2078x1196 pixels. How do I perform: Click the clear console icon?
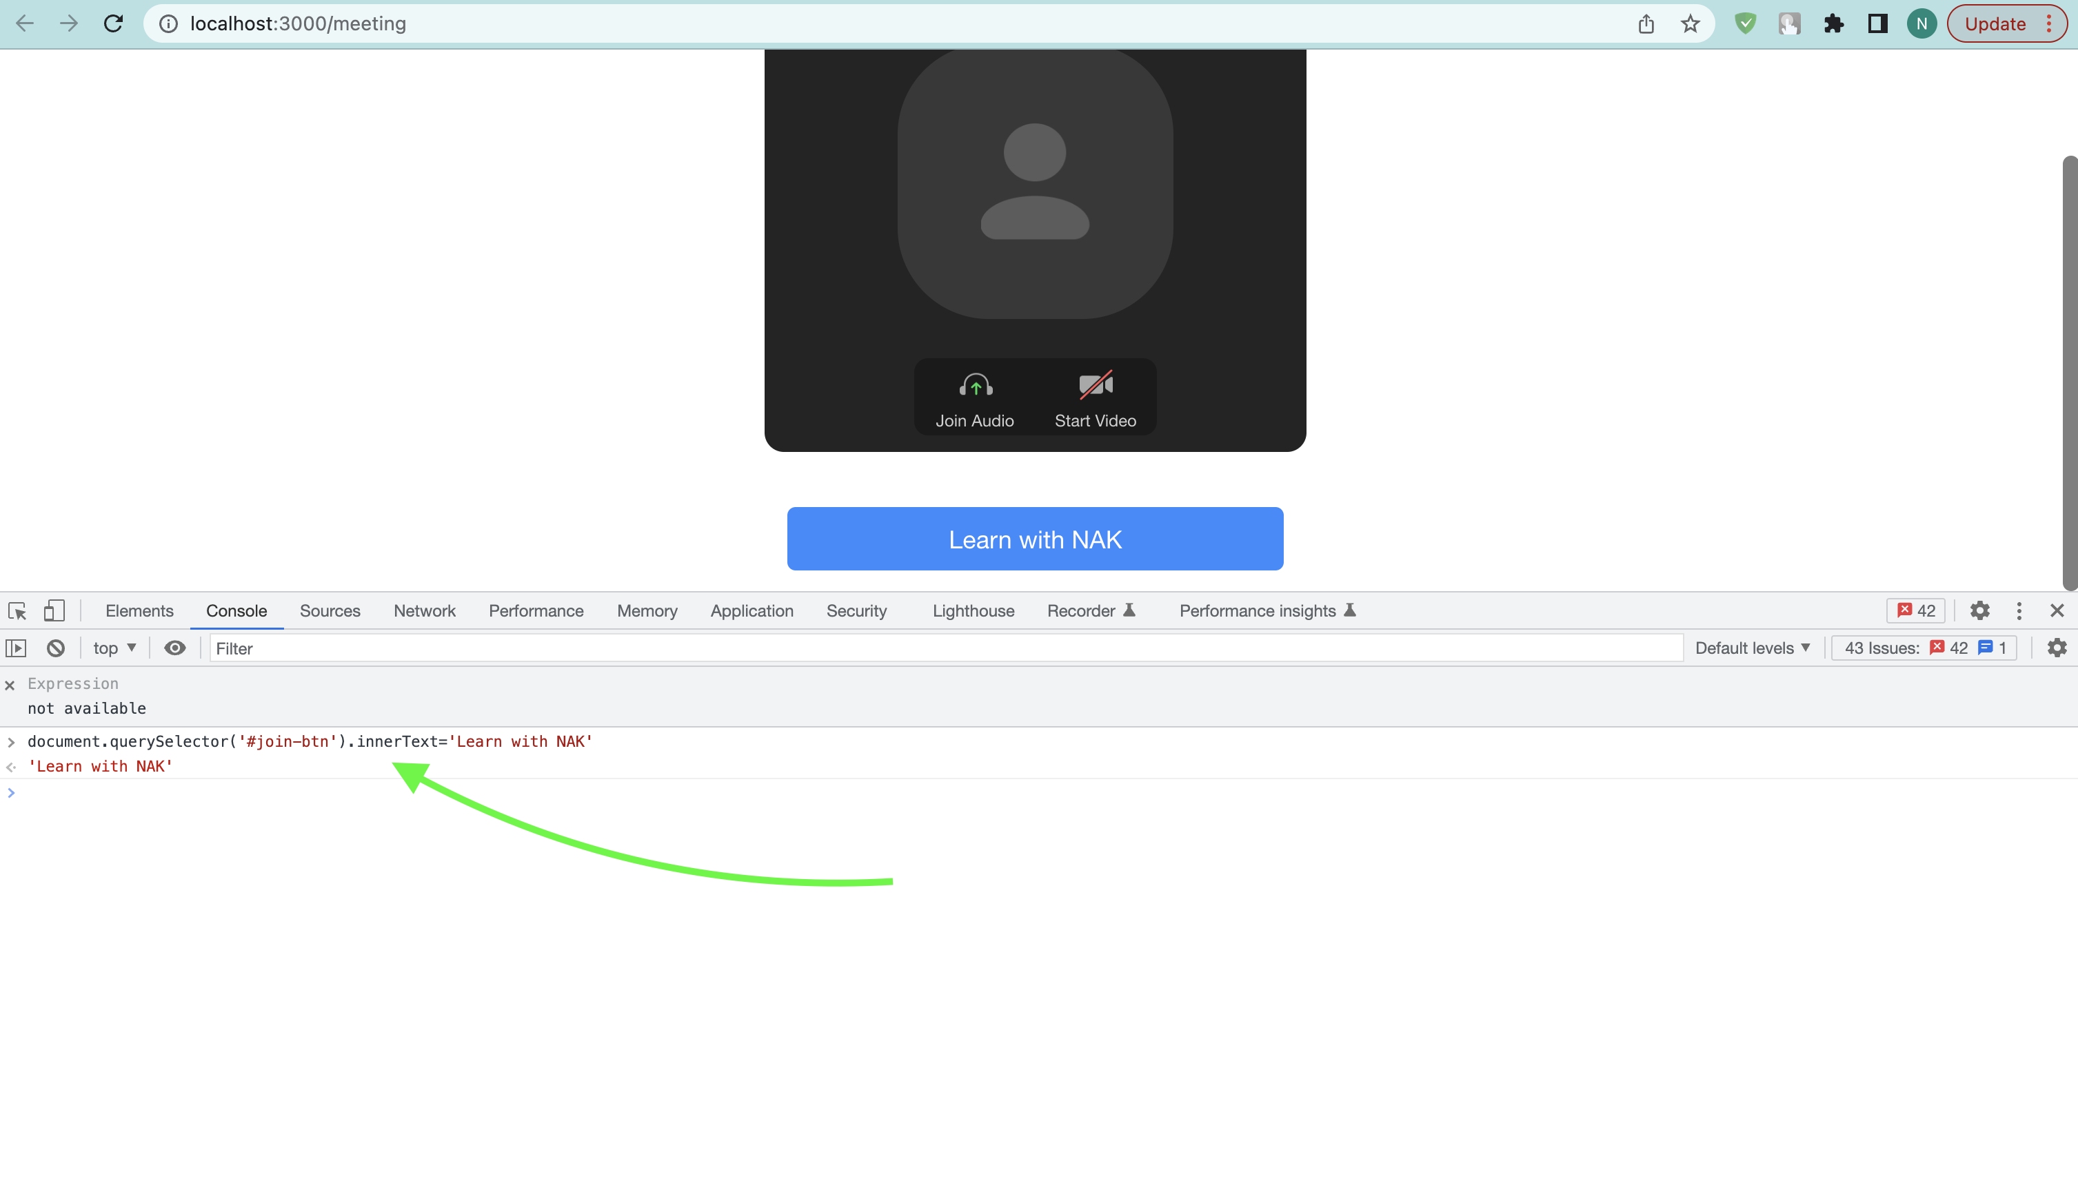click(56, 648)
